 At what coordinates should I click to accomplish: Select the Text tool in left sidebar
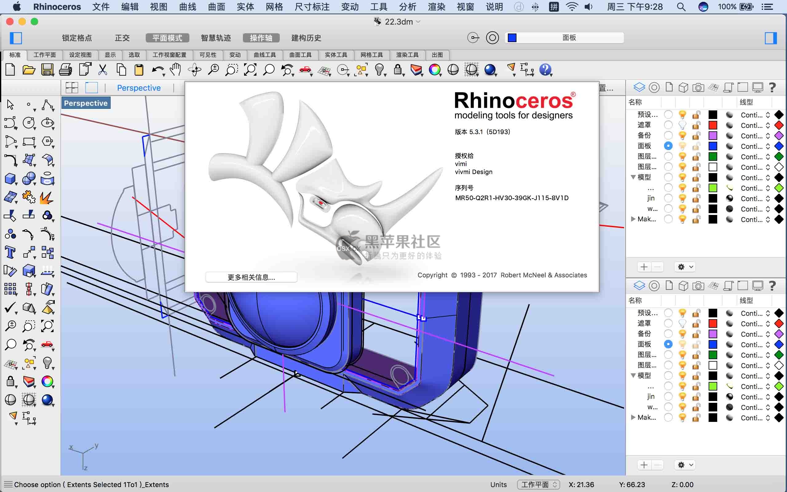click(x=10, y=252)
